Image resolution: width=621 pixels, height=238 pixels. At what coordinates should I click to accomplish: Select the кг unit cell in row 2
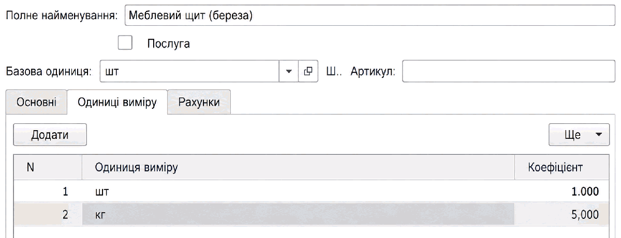(x=299, y=214)
